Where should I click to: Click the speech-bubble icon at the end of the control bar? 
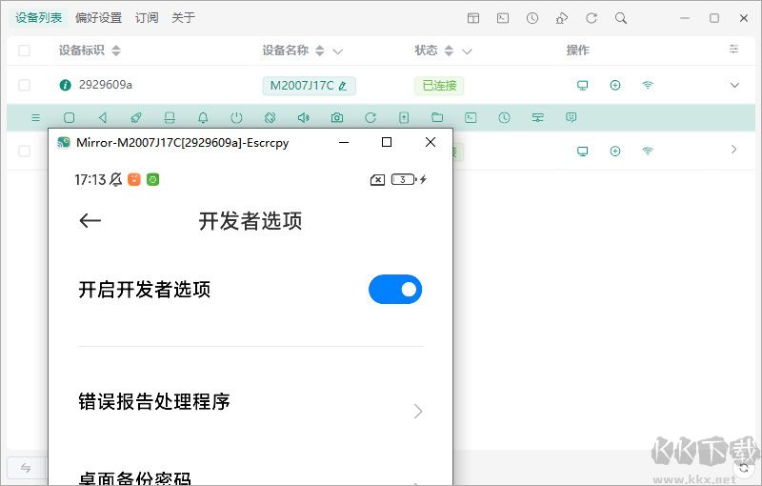[571, 117]
